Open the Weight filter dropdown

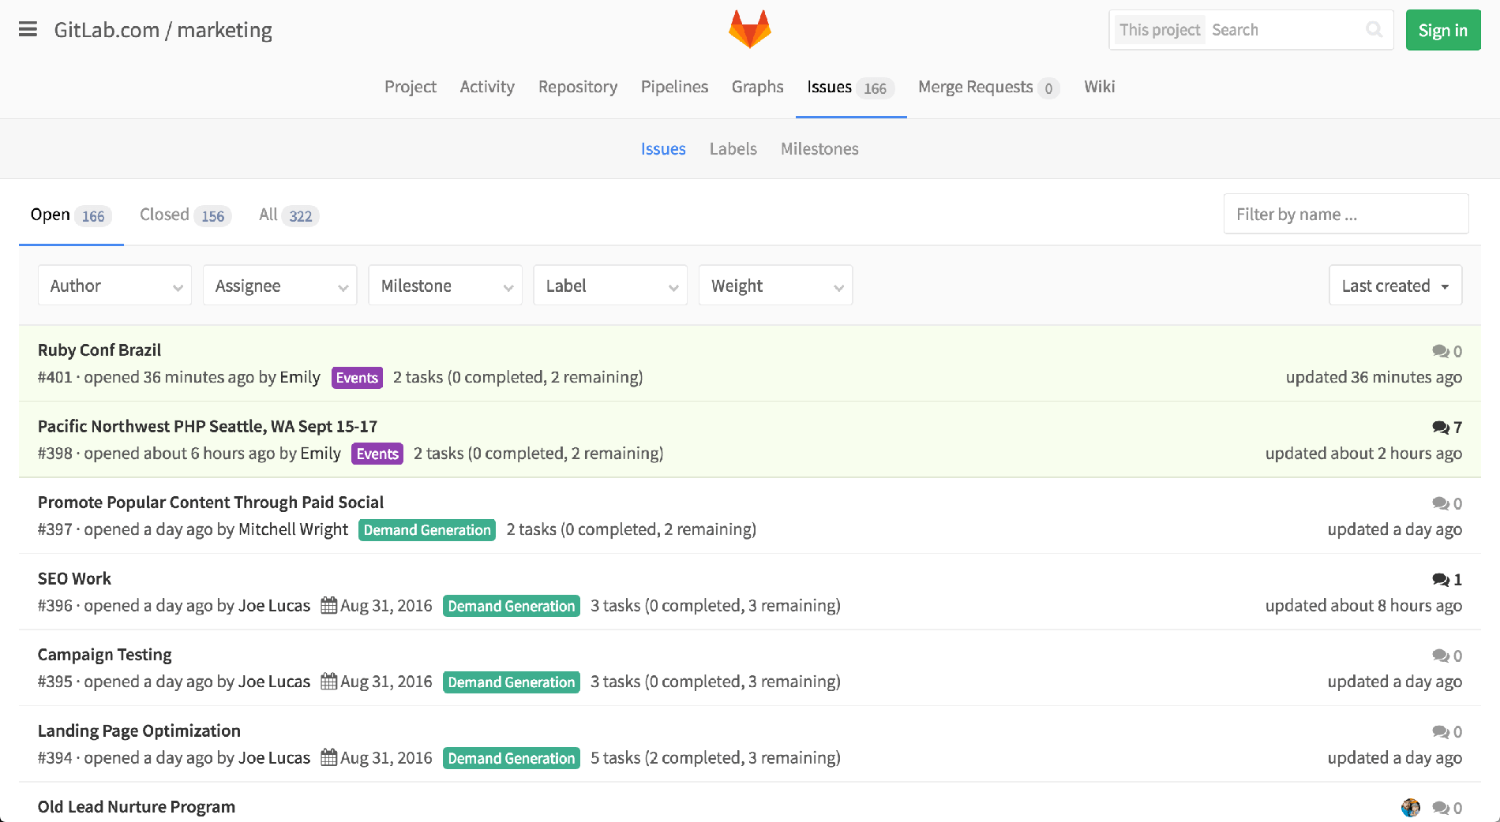(774, 285)
